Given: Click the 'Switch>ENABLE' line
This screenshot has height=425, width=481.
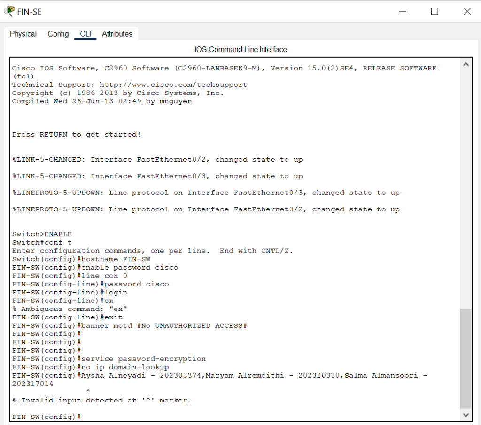Looking at the screenshot, I should coord(42,234).
